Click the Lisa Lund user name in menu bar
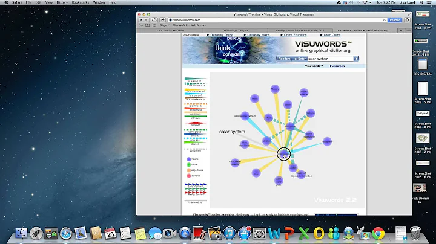The height and width of the screenshot is (244, 436). [407, 2]
